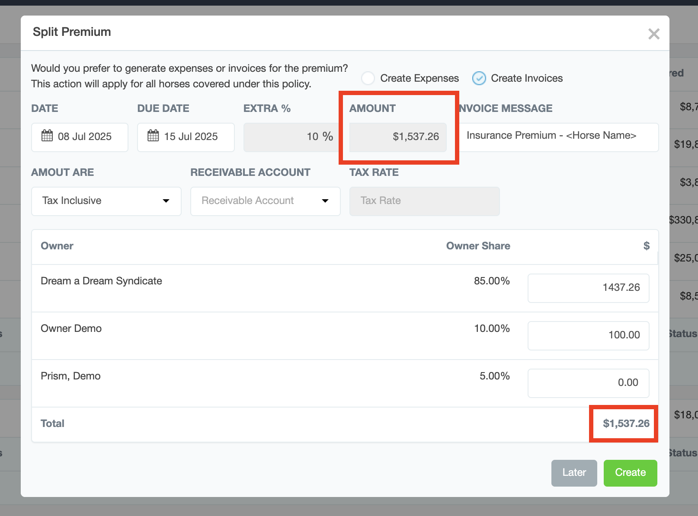698x516 pixels.
Task: Expand the Receivable Account dropdown
Action: [x=265, y=201]
